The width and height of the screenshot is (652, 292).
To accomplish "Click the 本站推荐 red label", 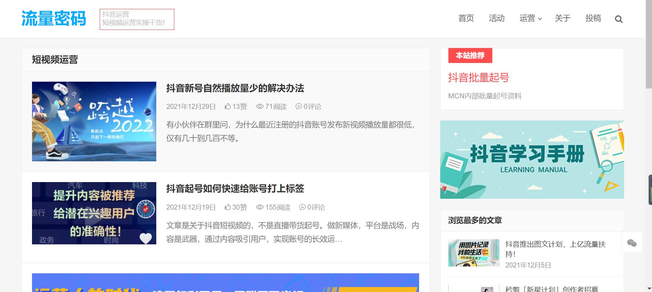I will coord(470,55).
